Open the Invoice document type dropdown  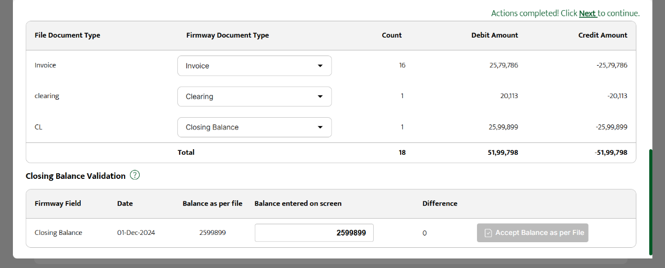point(254,66)
